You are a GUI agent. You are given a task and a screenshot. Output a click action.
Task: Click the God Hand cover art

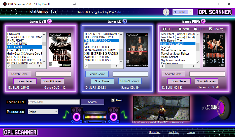pyautogui.click(x=60, y=50)
